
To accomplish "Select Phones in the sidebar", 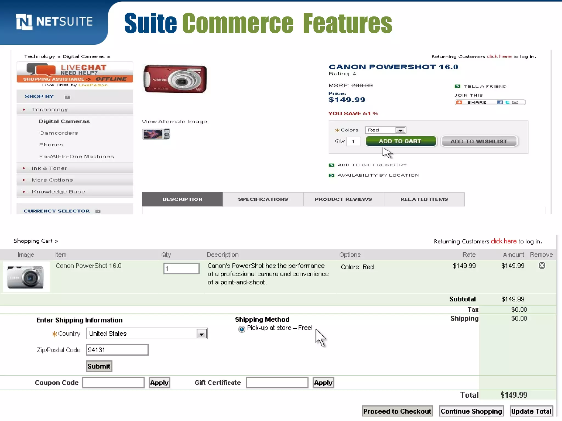I will (51, 145).
